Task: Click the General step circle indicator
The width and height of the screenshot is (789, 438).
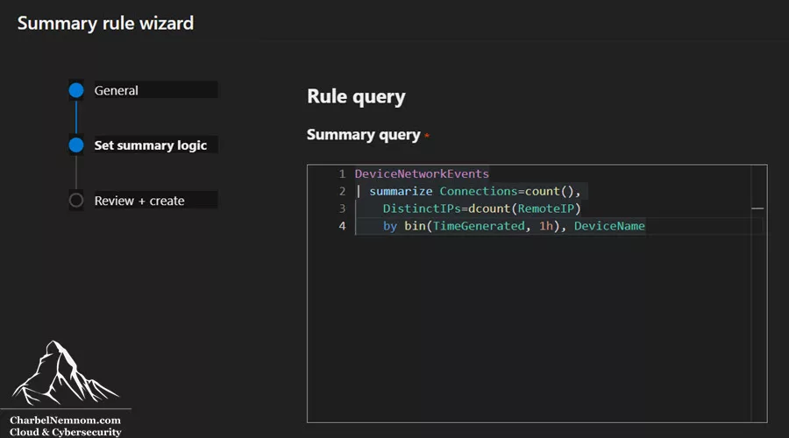Action: (76, 90)
